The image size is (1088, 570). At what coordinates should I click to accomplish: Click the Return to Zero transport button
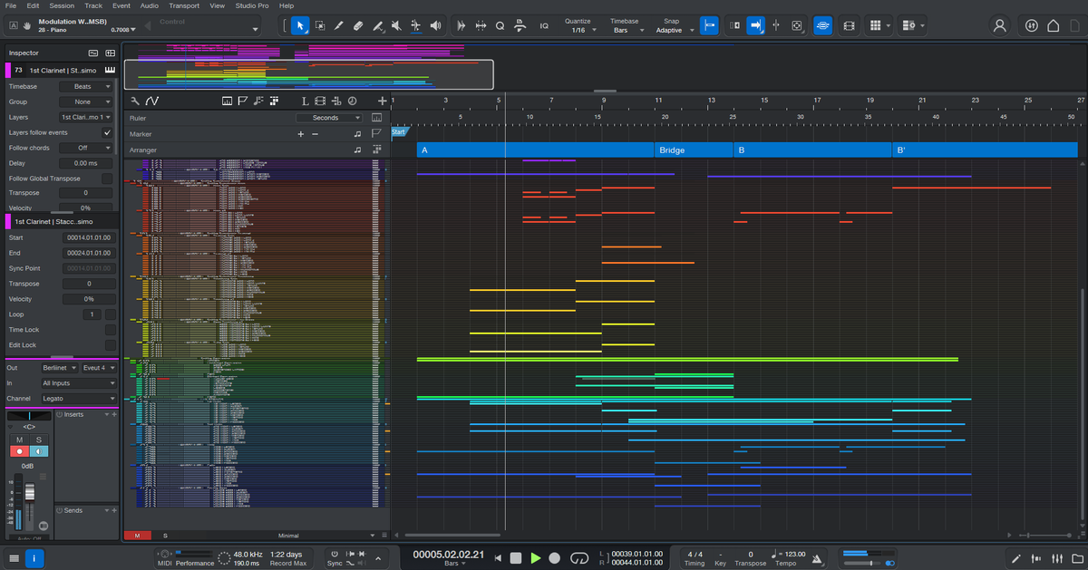(496, 558)
